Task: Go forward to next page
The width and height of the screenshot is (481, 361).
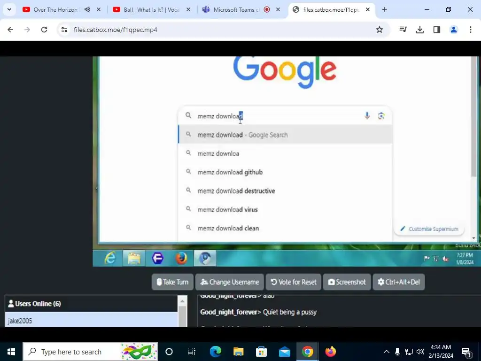Action: point(27,30)
